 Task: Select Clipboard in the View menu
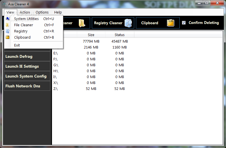click(34, 37)
